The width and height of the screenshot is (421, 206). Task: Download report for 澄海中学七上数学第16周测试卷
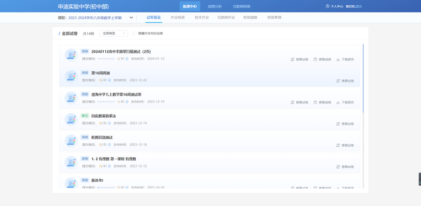(345, 102)
